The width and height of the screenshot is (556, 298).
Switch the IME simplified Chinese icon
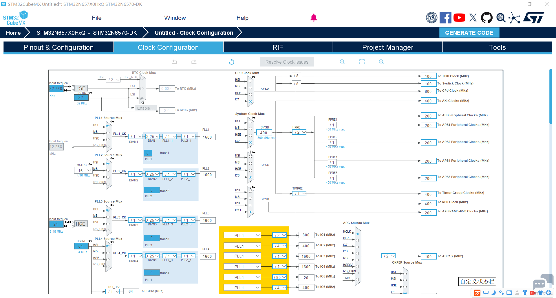click(525, 293)
